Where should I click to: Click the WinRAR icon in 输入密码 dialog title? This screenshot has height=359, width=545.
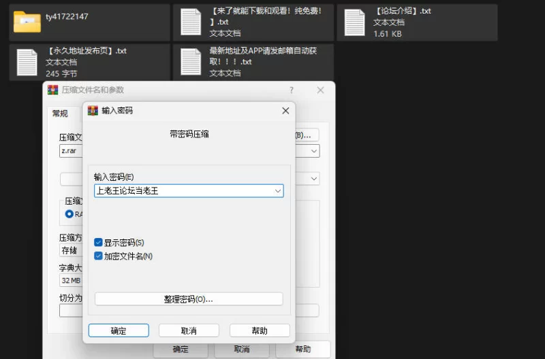(93, 110)
